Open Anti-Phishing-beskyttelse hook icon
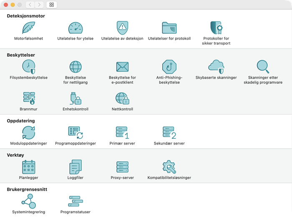Viewport: 292px width, 217px height. coord(169,67)
